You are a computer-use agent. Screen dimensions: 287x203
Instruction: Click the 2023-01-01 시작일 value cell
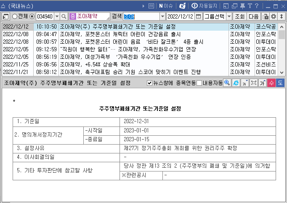coord(198,131)
